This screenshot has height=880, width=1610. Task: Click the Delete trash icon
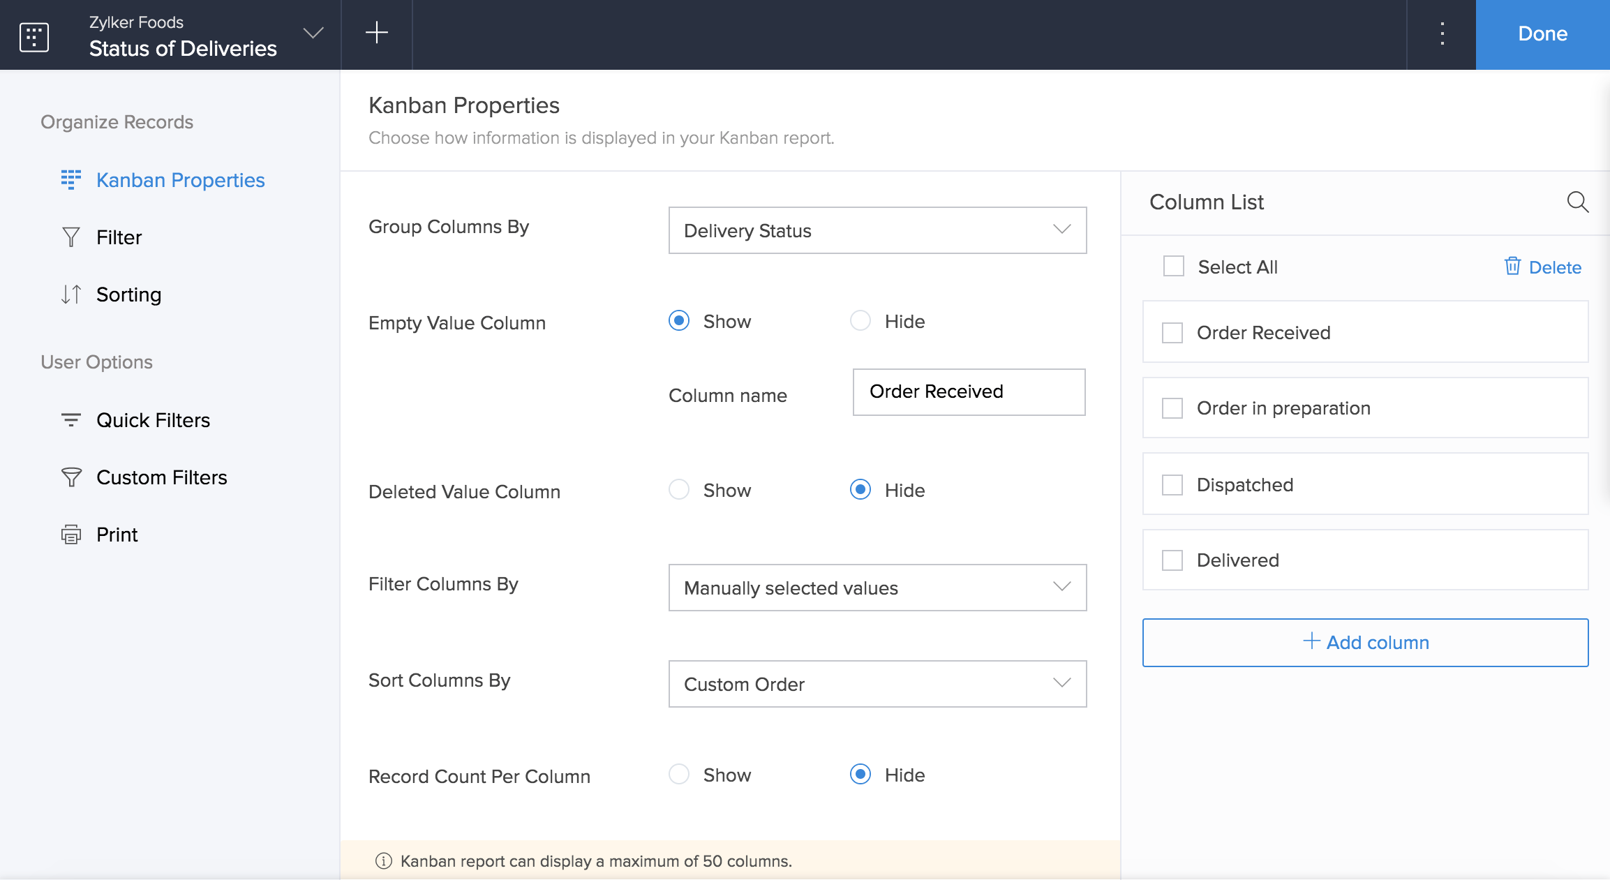1512,267
